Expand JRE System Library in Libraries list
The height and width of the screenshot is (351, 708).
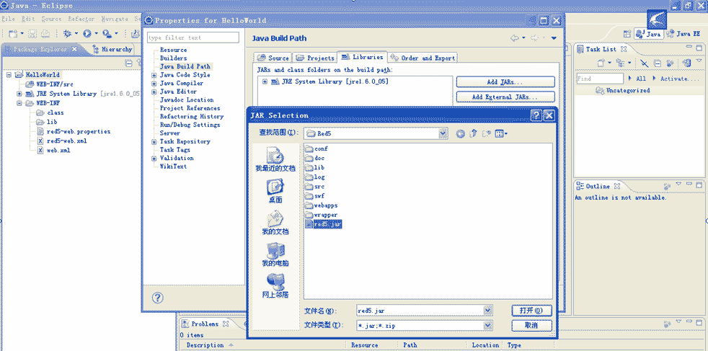point(265,81)
